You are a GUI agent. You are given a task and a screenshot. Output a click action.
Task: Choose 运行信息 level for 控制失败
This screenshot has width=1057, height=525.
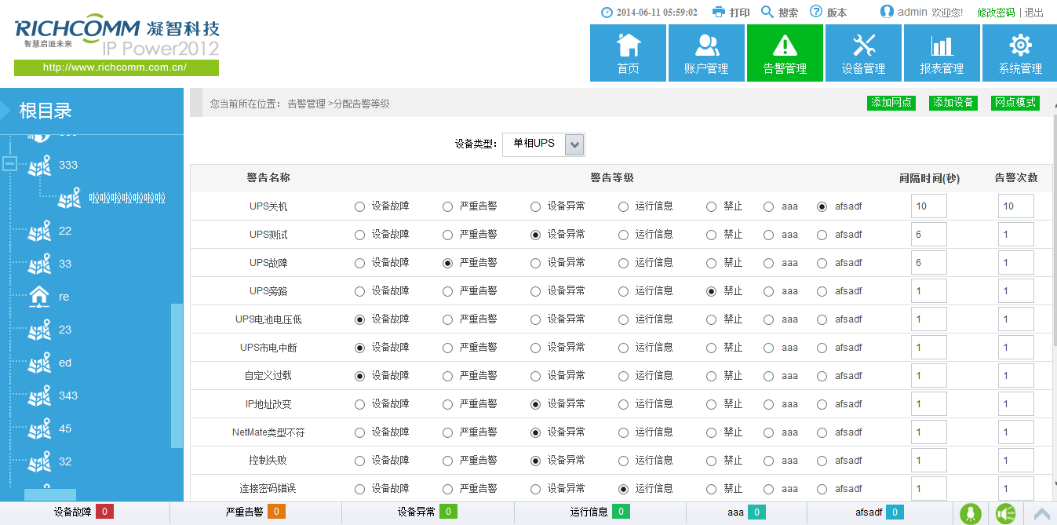coord(623,460)
